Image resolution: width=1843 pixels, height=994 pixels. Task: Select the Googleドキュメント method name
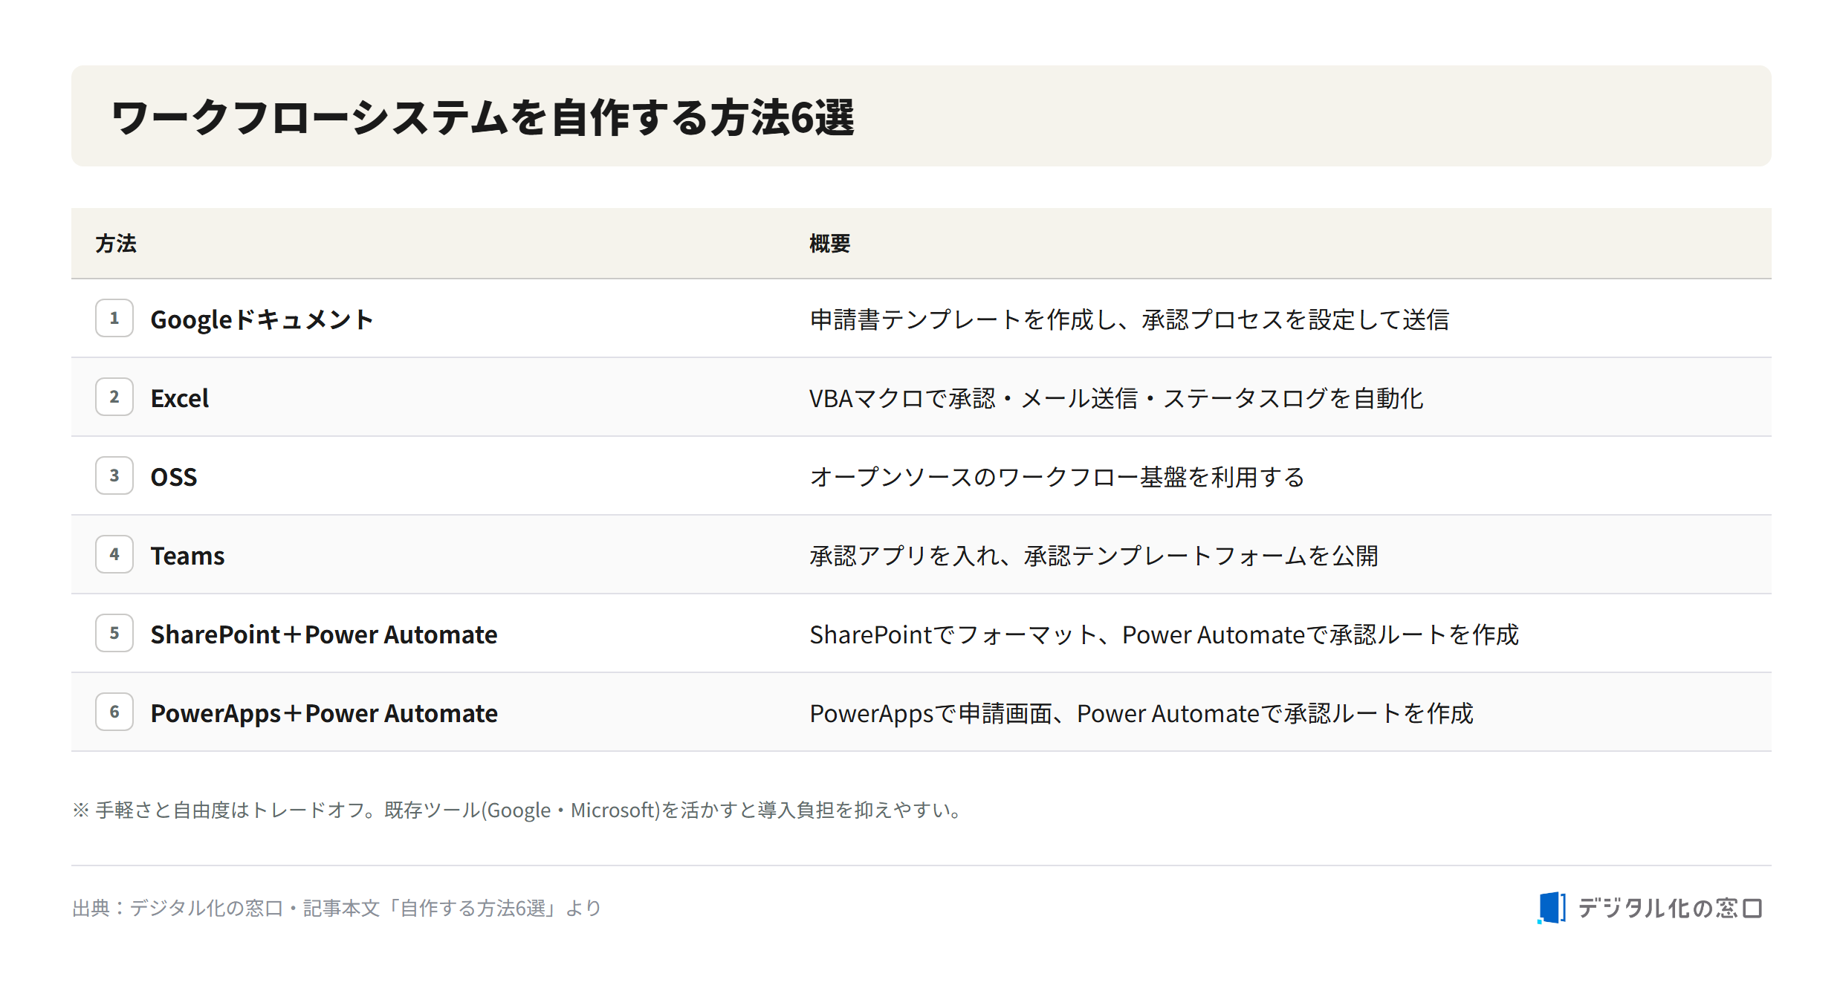[262, 319]
